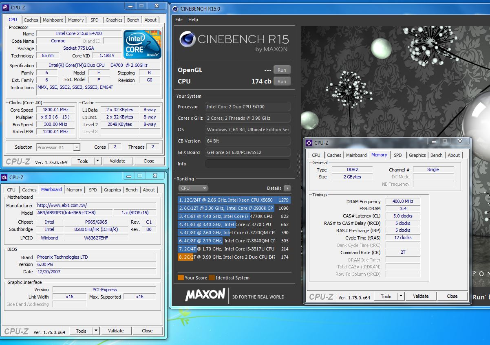Select Graphics tab in Memory CPU-Z window
This screenshot has width=490, height=345.
coord(417,155)
